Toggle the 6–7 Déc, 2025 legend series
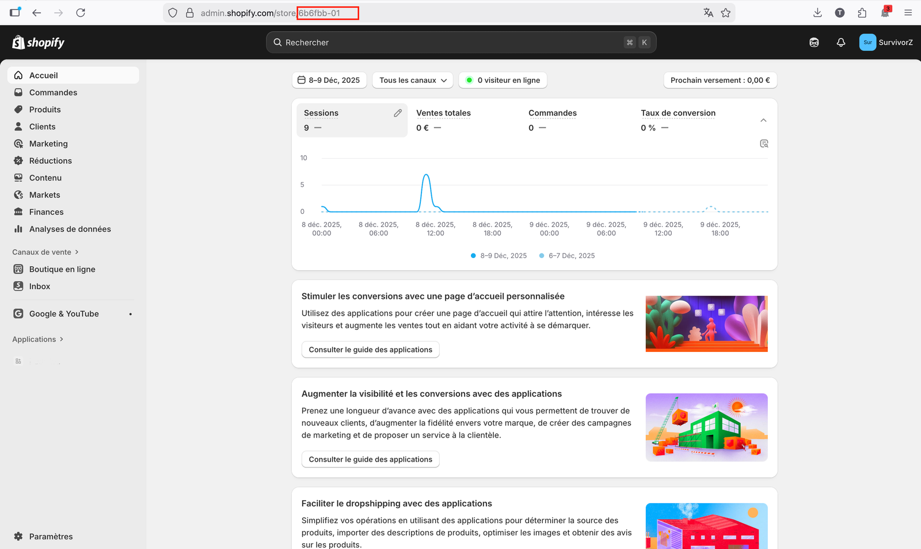Viewport: 921px width, 549px height. click(x=566, y=256)
